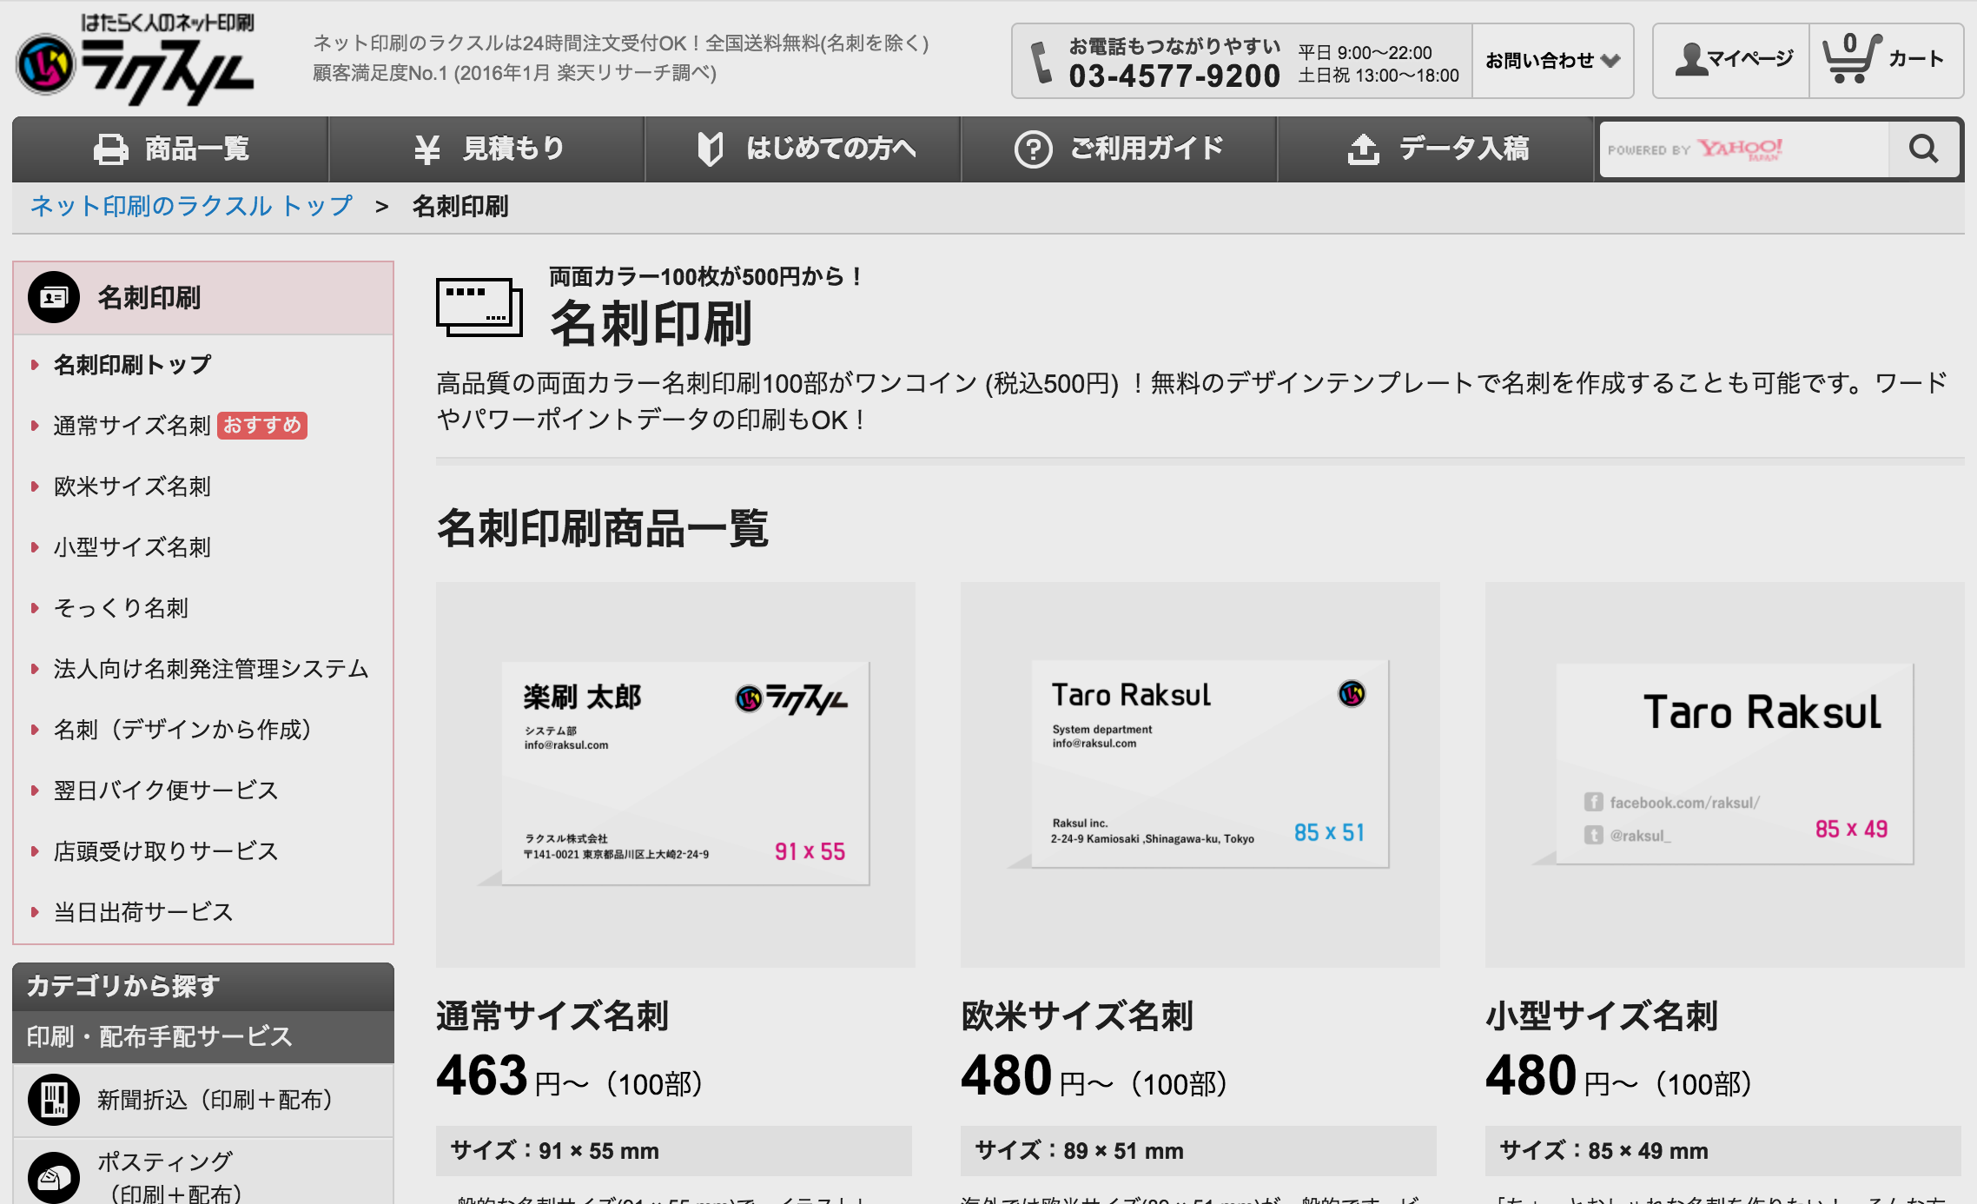The image size is (1977, 1204).
Task: Click the magnifying glass search button
Action: [1924, 149]
